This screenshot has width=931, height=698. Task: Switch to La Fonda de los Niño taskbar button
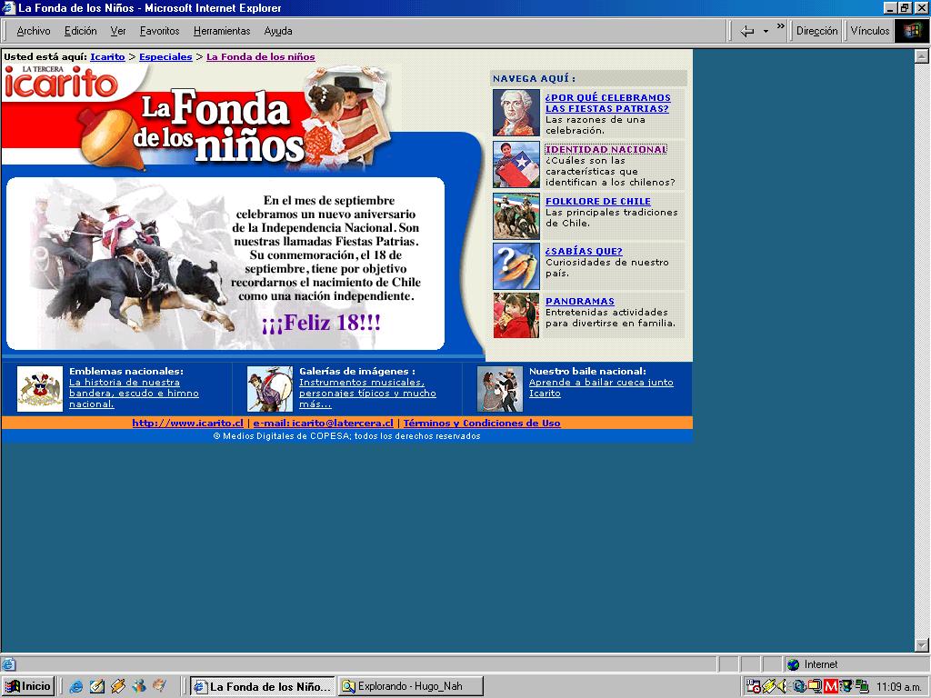263,687
